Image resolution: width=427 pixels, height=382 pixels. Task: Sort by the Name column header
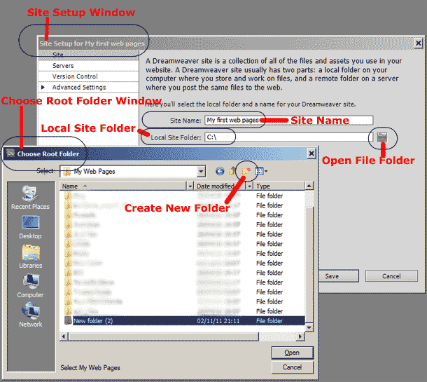(x=124, y=186)
